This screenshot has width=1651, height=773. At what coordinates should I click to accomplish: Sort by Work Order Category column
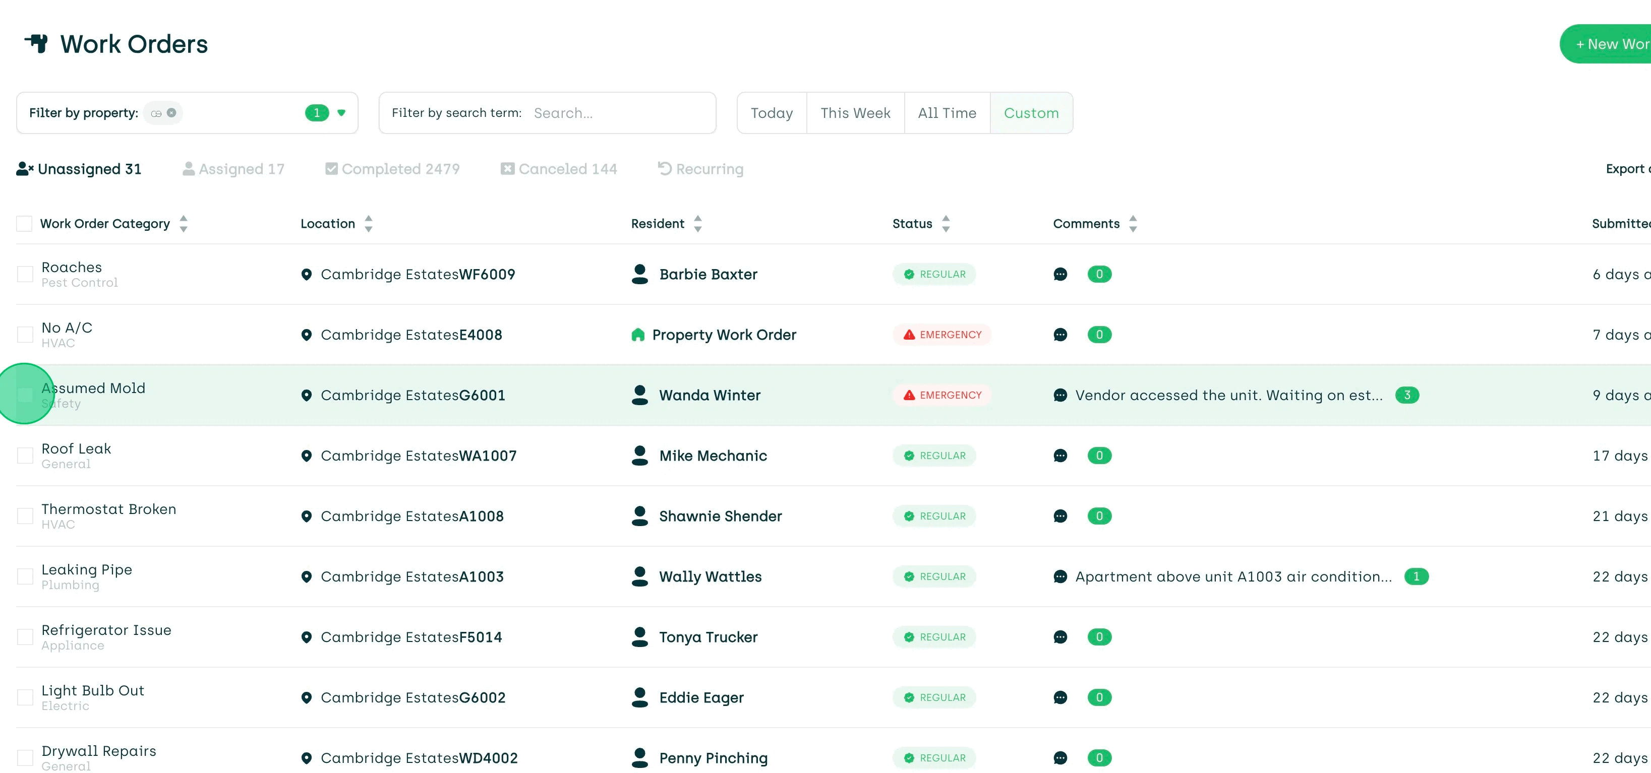pyautogui.click(x=183, y=224)
